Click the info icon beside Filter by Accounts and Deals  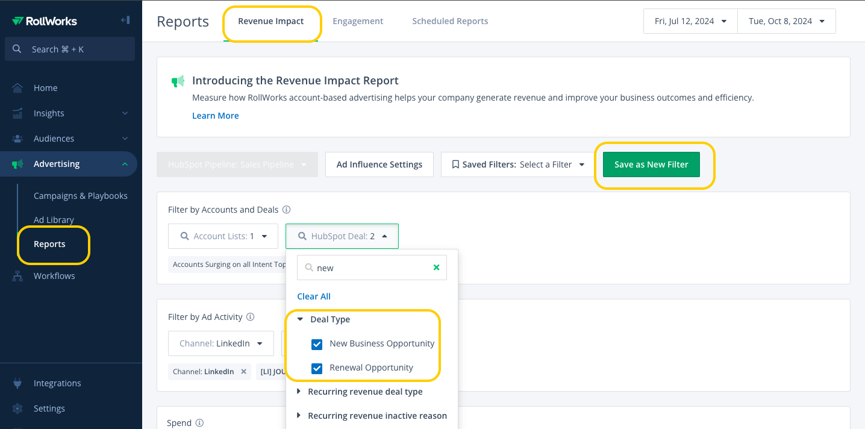(x=287, y=210)
